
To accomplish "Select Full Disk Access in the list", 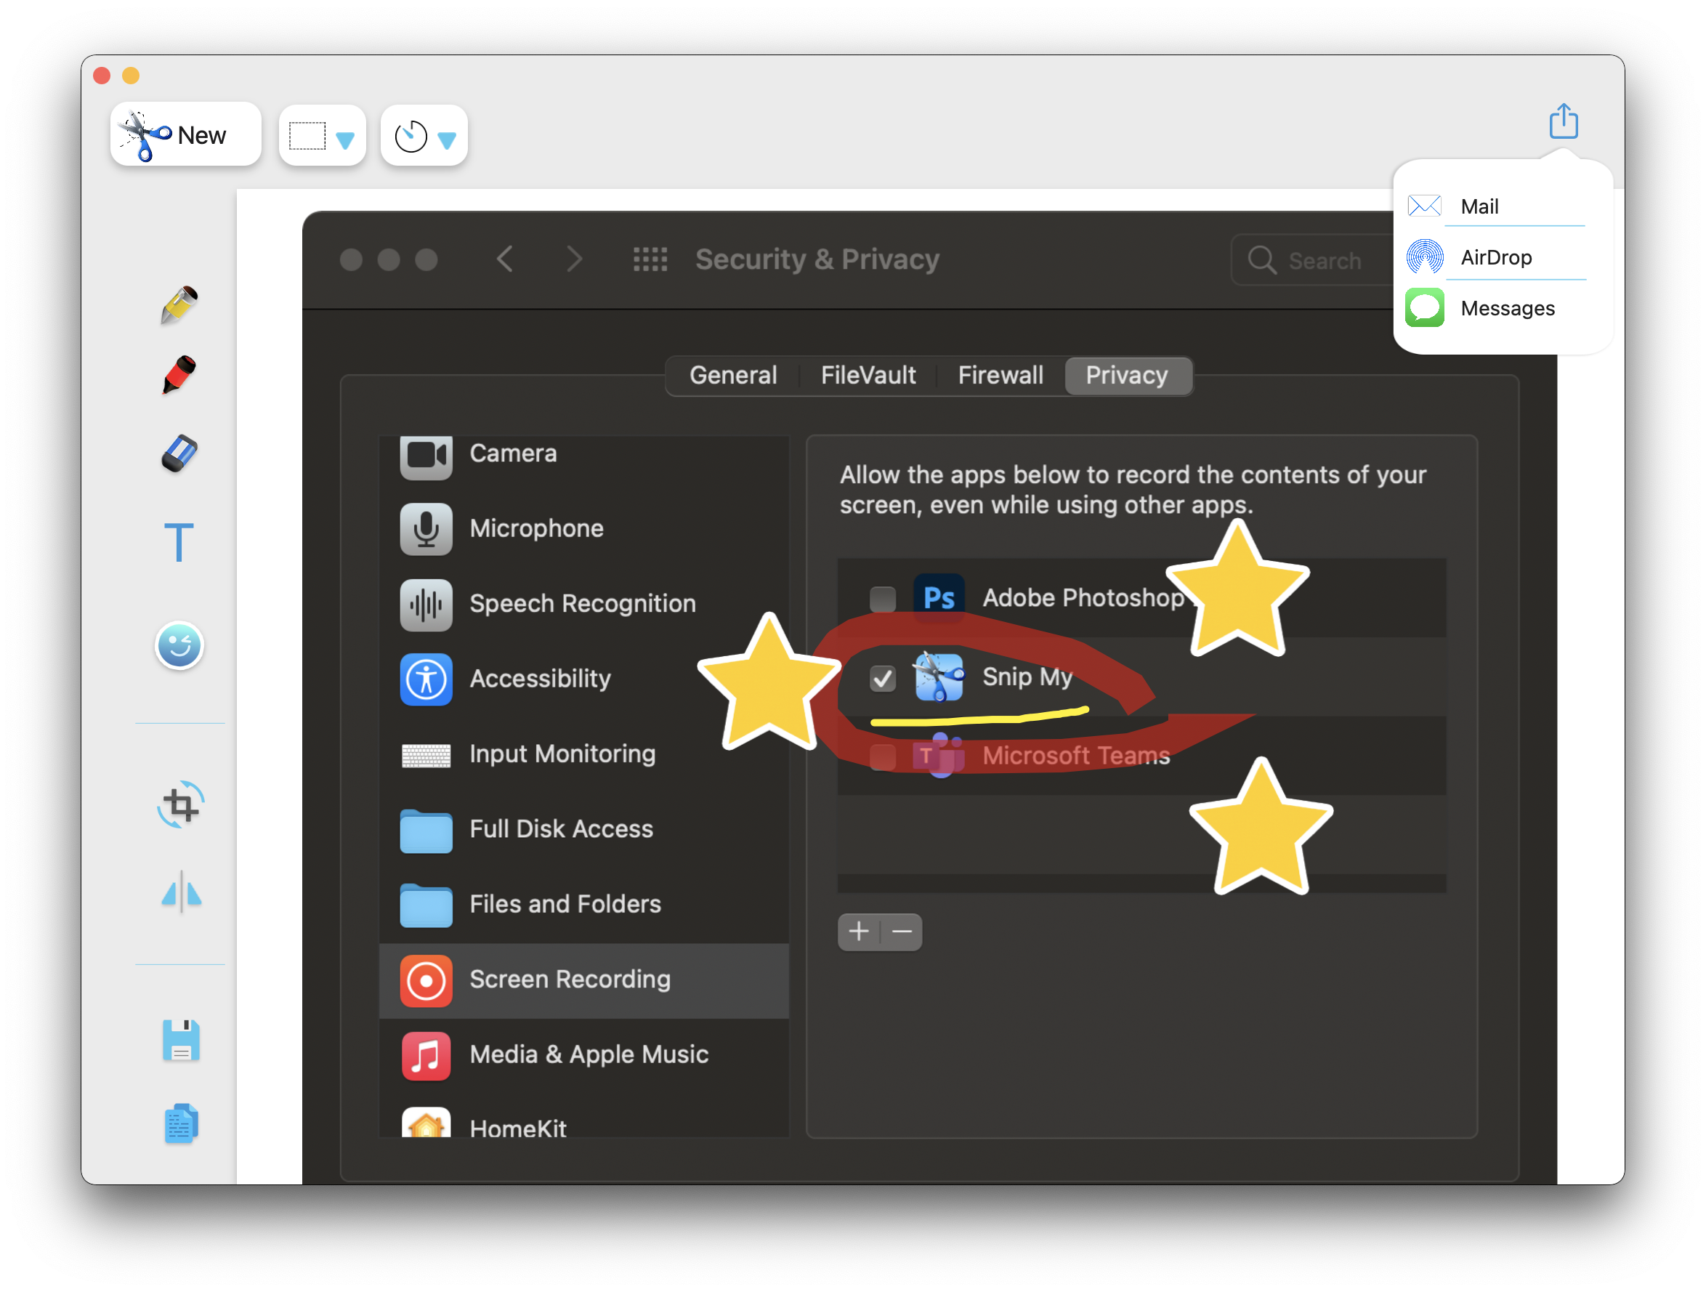I will click(584, 829).
